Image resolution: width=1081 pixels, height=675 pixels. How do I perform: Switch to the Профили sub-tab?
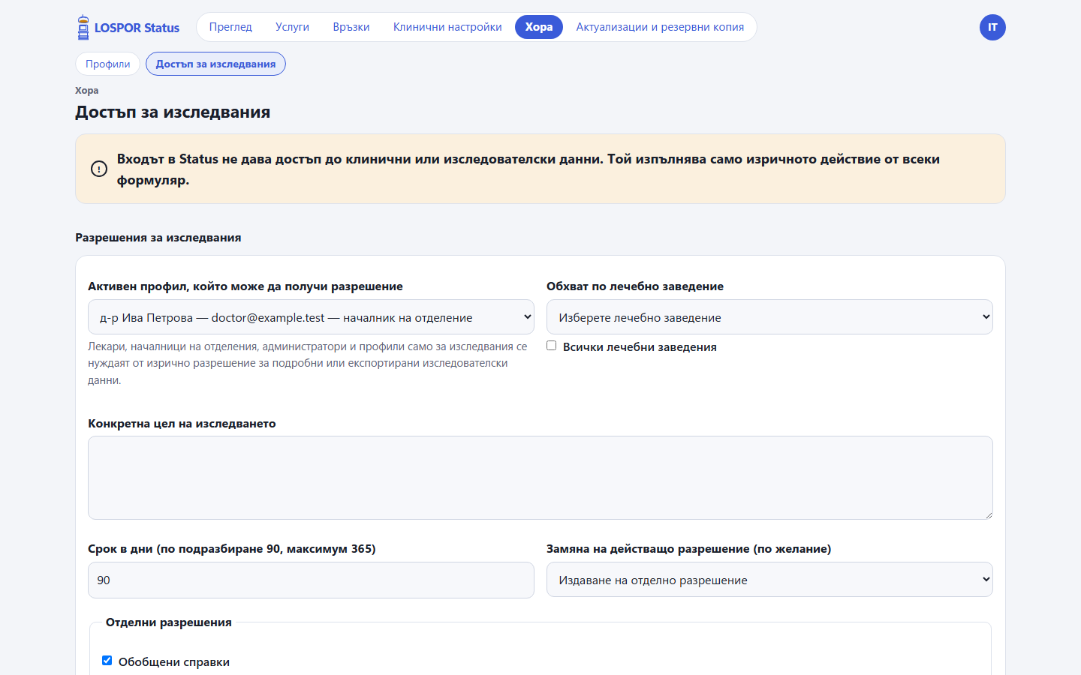point(107,64)
